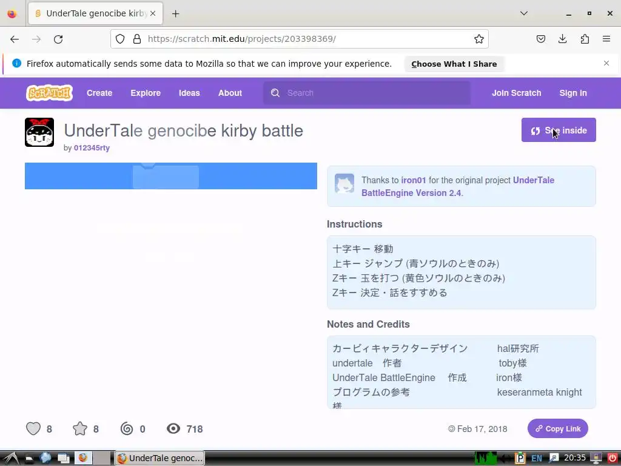Click the hal研究所 credit text
Image resolution: width=621 pixels, height=466 pixels.
point(518,349)
